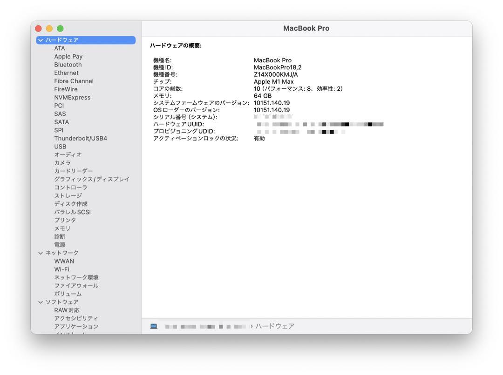Click the ハードウェアの概要 heading

click(176, 46)
